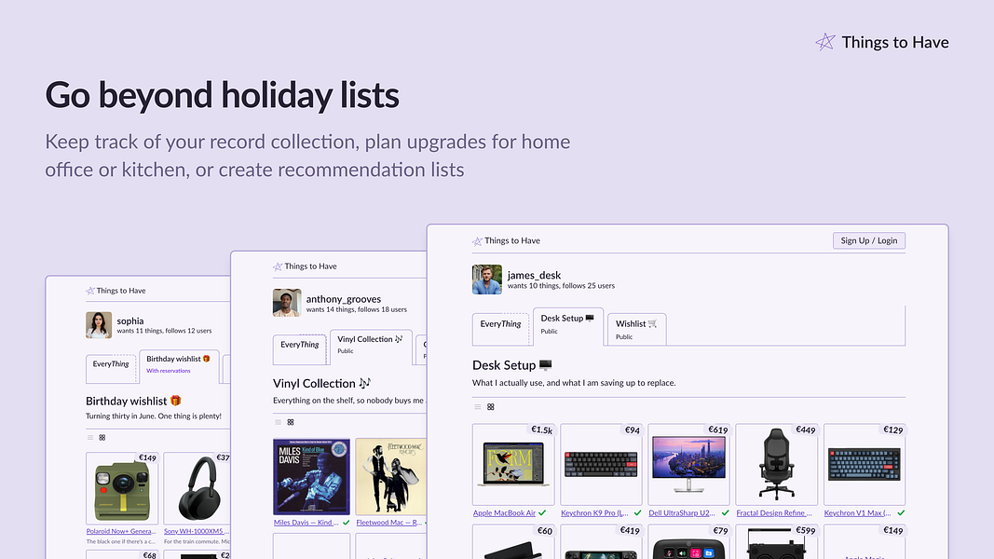This screenshot has width=994, height=559.
Task: Open the Sony WH-1000XM5 link
Action: pyautogui.click(x=197, y=531)
